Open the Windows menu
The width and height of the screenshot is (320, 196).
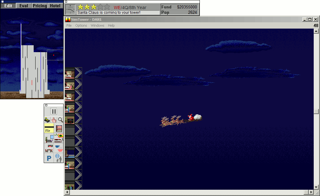click(x=98, y=25)
